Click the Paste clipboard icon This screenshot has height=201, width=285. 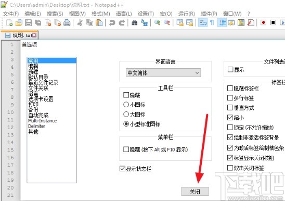coord(99,23)
